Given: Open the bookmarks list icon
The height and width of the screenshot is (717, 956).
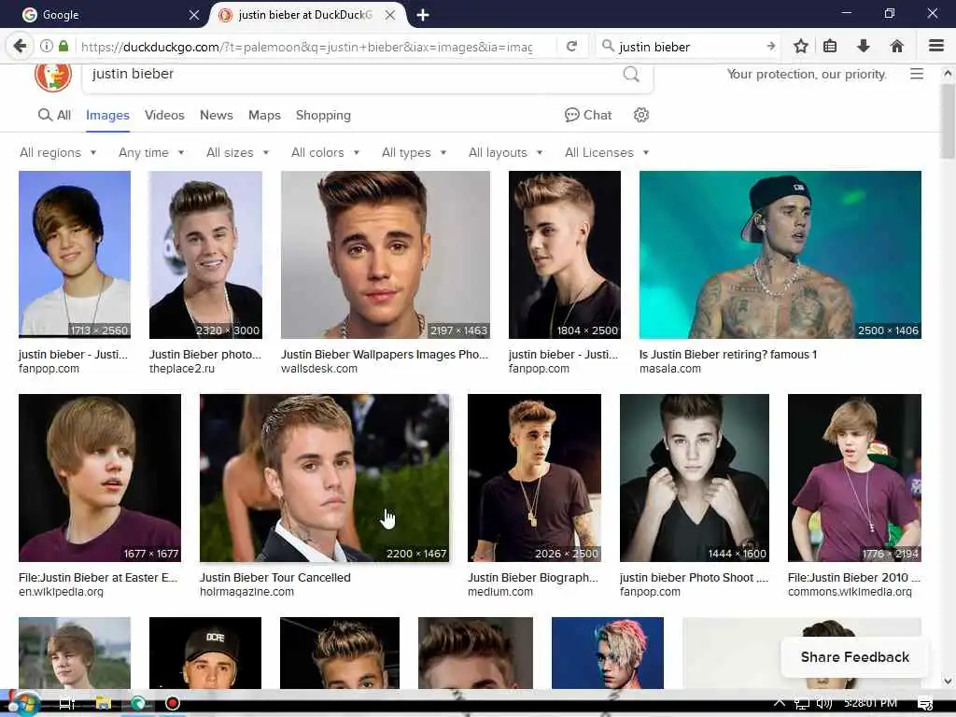Looking at the screenshot, I should pos(830,47).
